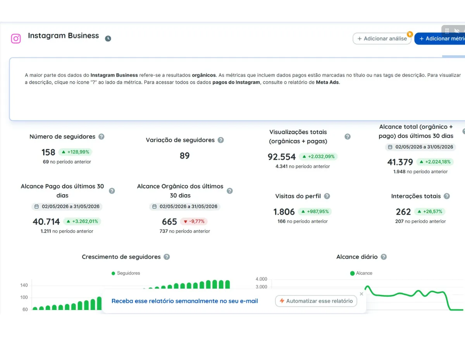Click the 02/05/2026 a 31/05/2026 tag under Alcance Pago
This screenshot has height=349, width=465.
click(67, 207)
